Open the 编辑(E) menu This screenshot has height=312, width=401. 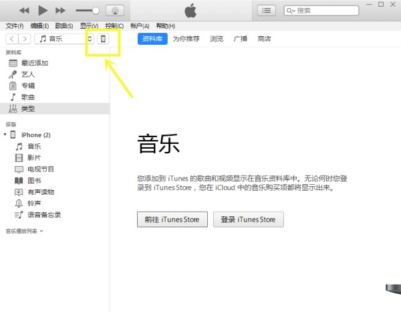(x=39, y=26)
